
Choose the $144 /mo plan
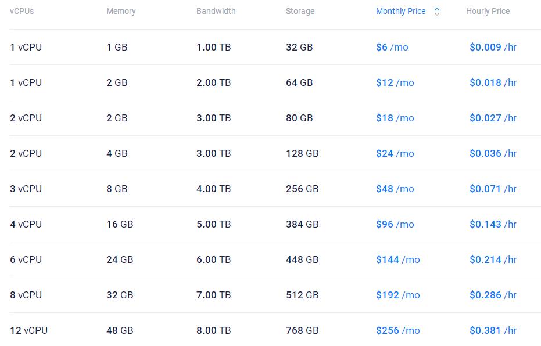[397, 259]
